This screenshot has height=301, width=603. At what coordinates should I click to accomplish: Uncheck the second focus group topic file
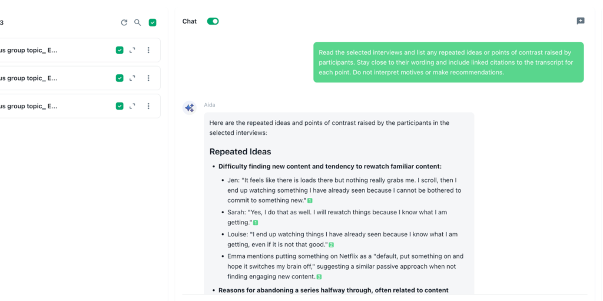[x=120, y=78]
